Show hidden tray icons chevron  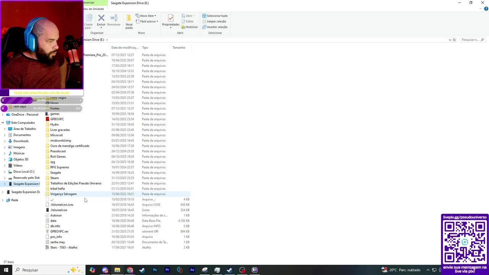[428, 270]
